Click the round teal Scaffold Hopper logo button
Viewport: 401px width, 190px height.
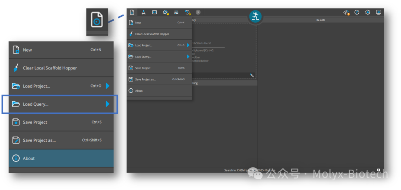pyautogui.click(x=255, y=16)
